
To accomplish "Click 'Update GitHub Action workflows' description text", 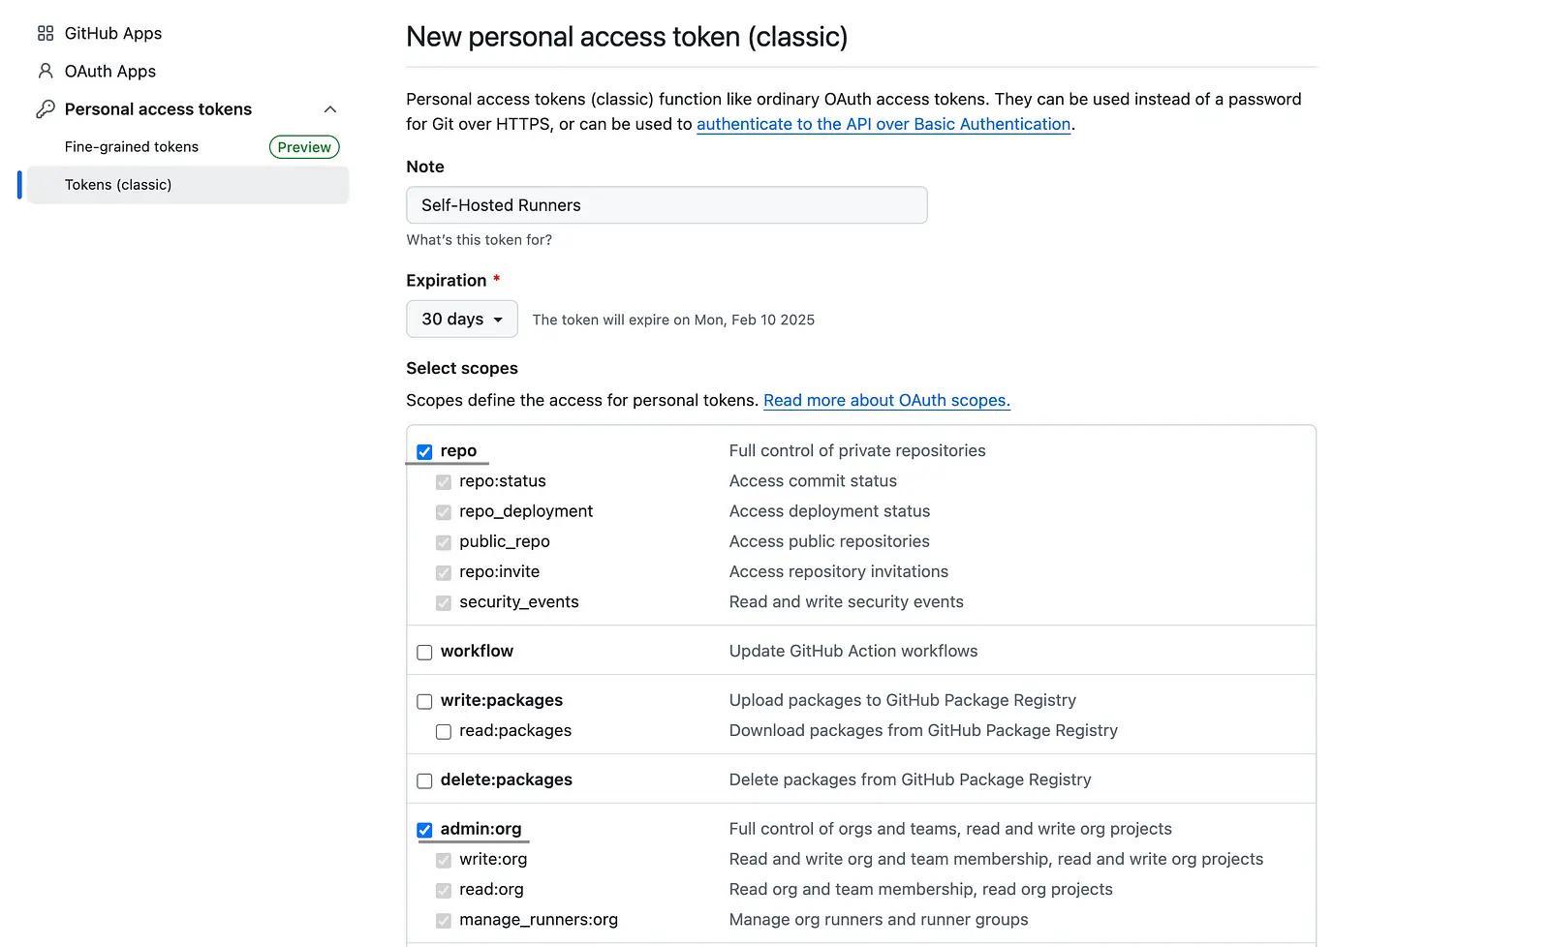I will click(x=853, y=652).
